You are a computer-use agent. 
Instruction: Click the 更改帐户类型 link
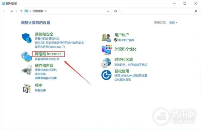[126, 40]
